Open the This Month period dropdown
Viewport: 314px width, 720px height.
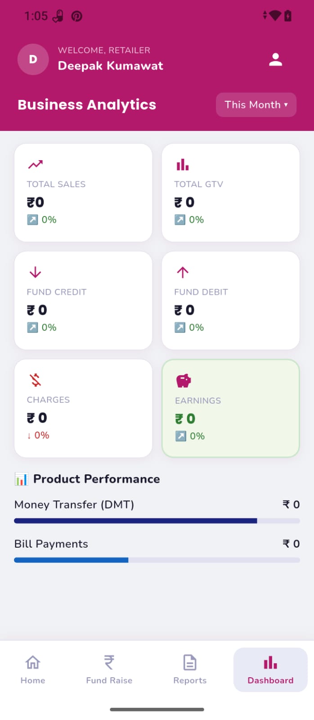256,105
